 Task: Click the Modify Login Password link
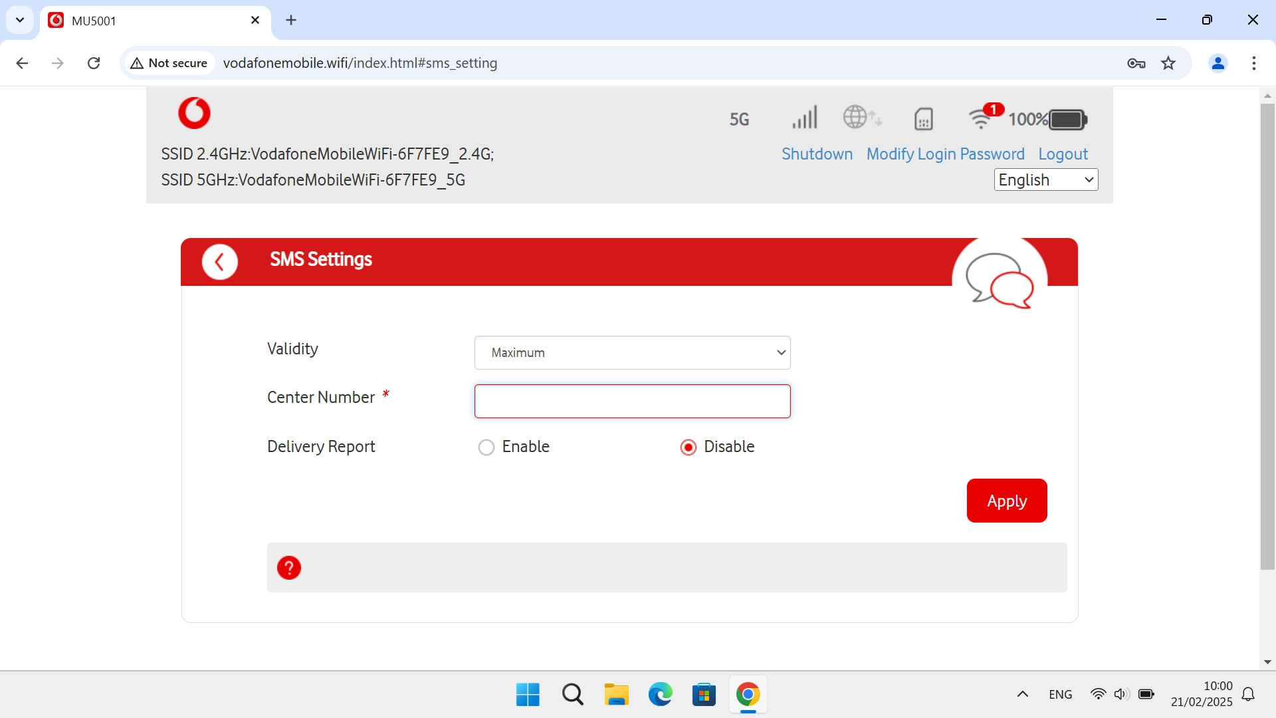(x=945, y=154)
